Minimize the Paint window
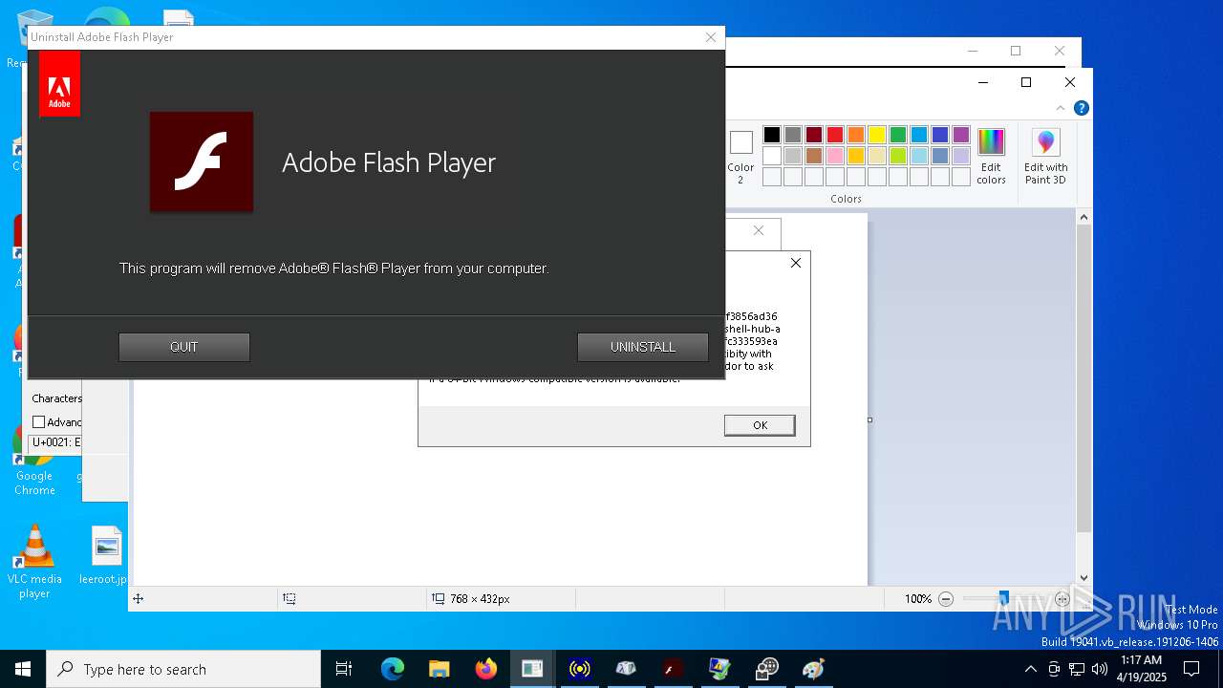 pos(982,82)
